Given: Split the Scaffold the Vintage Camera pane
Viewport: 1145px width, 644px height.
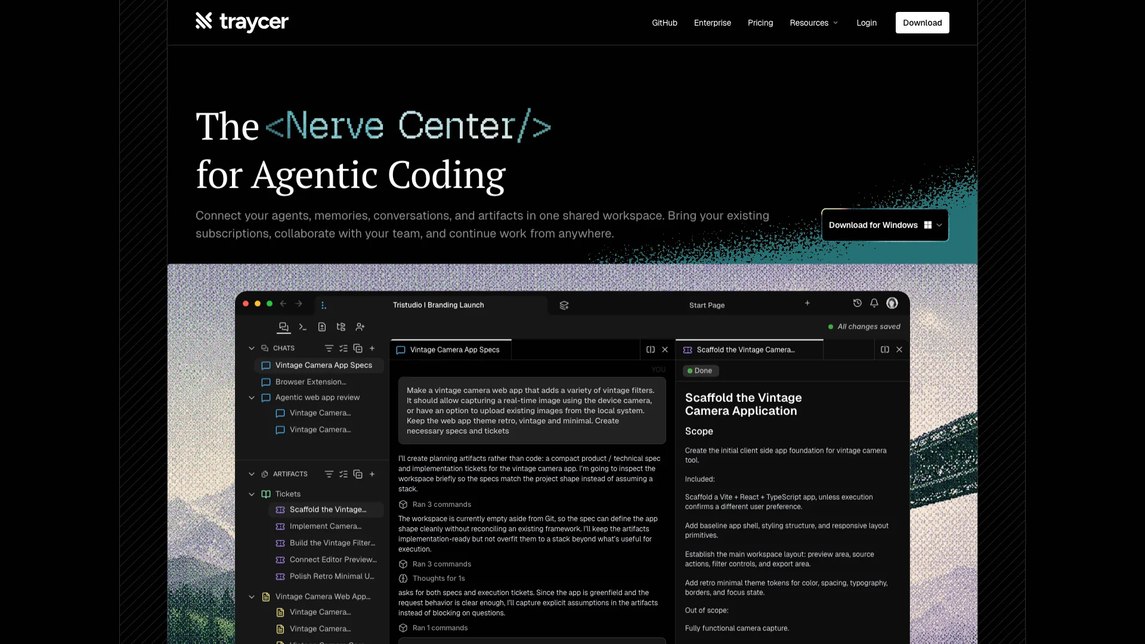Looking at the screenshot, I should (885, 349).
